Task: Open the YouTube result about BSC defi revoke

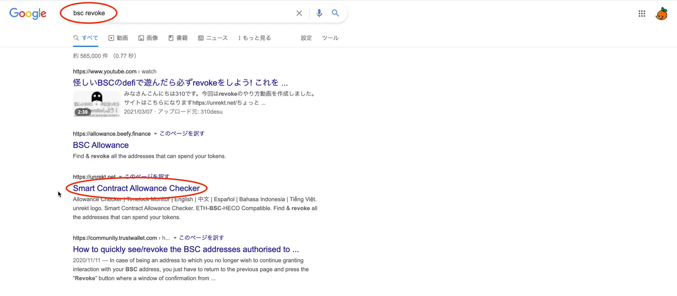Action: [x=180, y=82]
